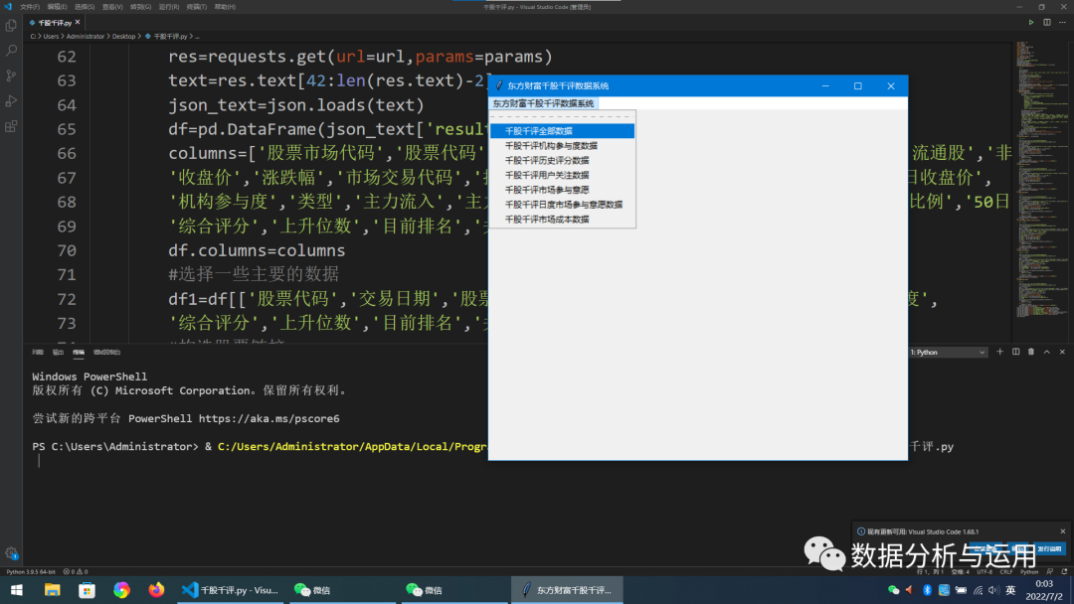This screenshot has width=1074, height=604.
Task: Click CRLF line ending in status bar
Action: pyautogui.click(x=1006, y=572)
